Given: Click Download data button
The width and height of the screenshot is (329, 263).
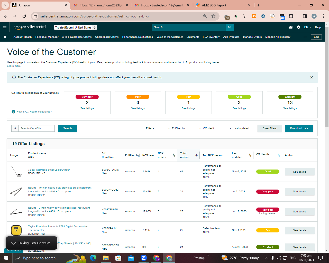Looking at the screenshot, I should tap(299, 128).
